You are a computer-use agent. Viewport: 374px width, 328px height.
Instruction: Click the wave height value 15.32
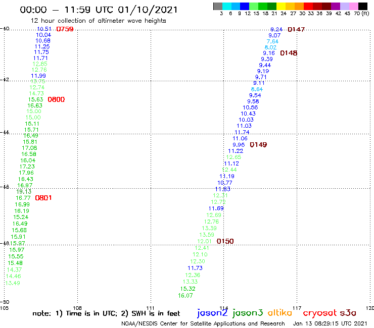(x=188, y=289)
